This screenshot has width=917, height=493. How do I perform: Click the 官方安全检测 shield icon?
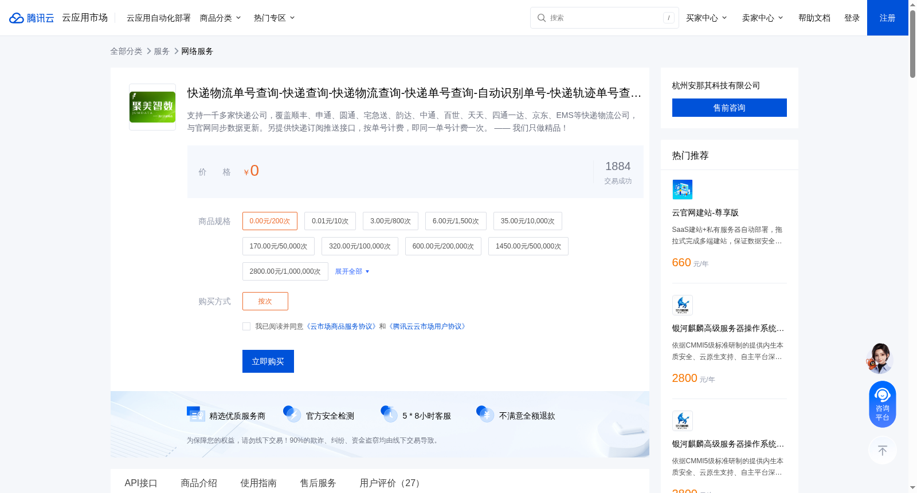(292, 414)
